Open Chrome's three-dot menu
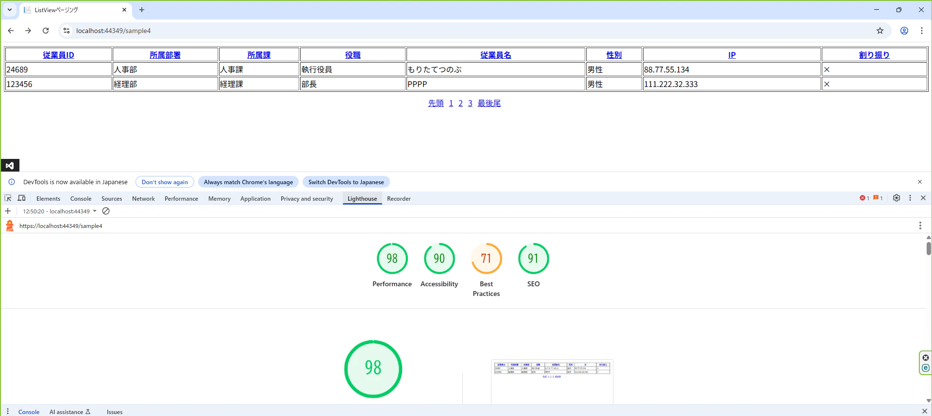Screen dimensions: 932x416 pyautogui.click(x=922, y=31)
